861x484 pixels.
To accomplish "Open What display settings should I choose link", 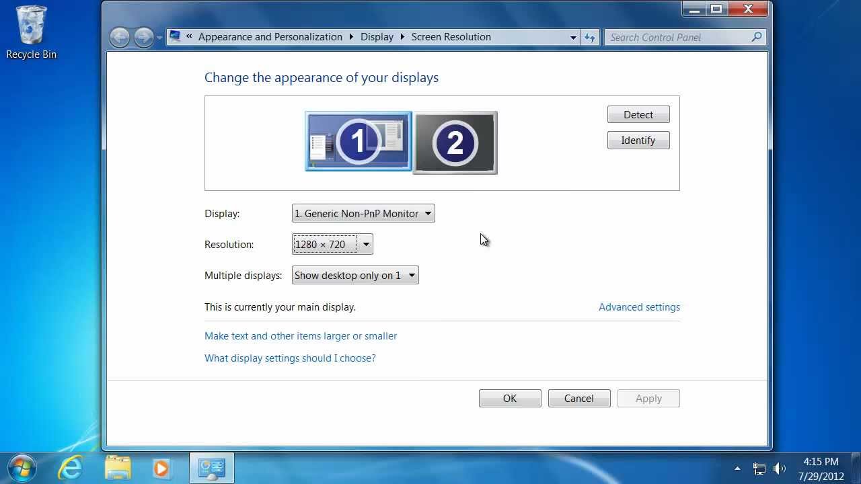I will coord(290,358).
